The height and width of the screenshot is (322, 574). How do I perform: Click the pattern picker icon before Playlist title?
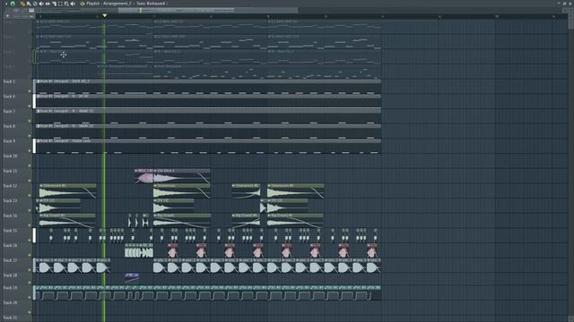(83, 4)
